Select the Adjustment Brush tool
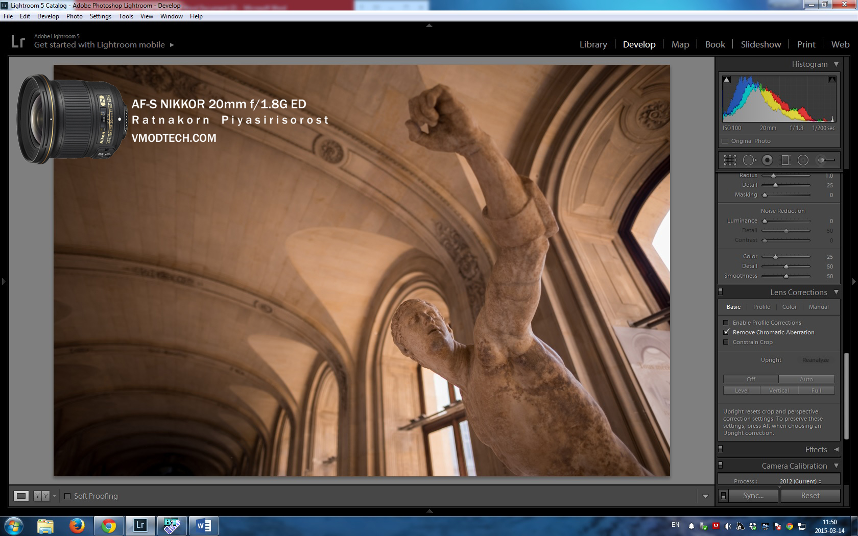Viewport: 858px width, 536px height. pos(826,160)
